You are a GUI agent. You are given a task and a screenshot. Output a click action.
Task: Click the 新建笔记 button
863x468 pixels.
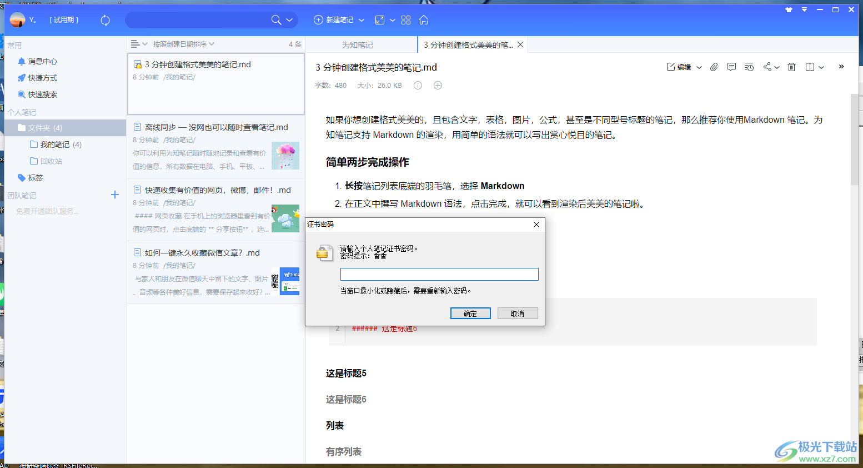click(x=334, y=20)
